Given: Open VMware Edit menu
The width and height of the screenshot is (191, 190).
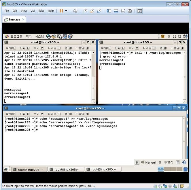Looking at the screenshot, I should point(15,11).
